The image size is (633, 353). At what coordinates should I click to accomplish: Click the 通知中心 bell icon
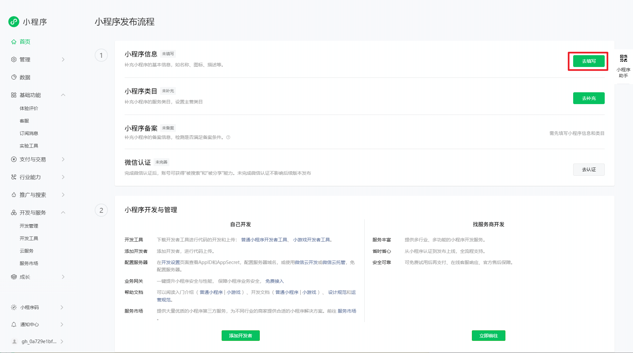coord(14,324)
